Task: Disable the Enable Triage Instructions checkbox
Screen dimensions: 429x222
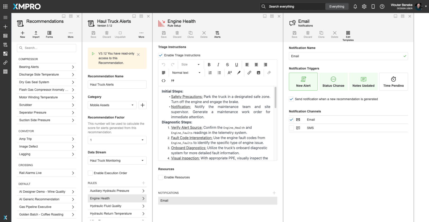Action: click(161, 55)
